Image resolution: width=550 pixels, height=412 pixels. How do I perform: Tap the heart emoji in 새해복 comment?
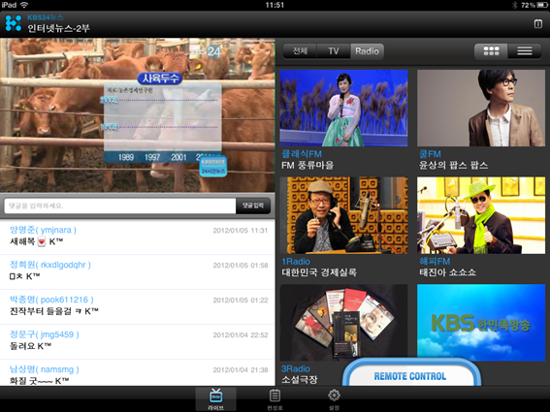(42, 241)
